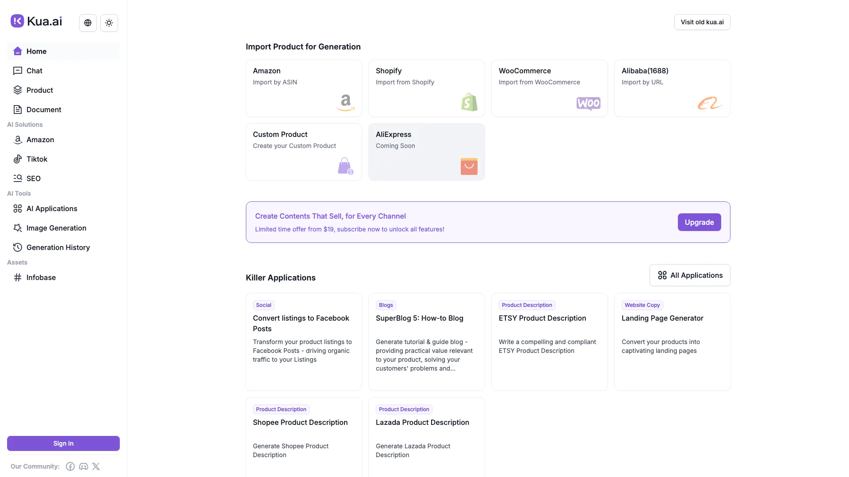Viewport: 849px width, 477px height.
Task: Toggle the light/dark theme sun button
Action: [109, 23]
